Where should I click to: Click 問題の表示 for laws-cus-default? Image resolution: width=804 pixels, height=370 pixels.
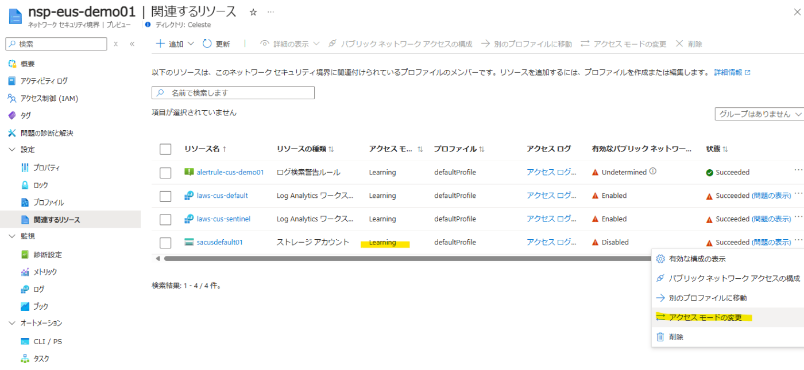click(x=771, y=196)
